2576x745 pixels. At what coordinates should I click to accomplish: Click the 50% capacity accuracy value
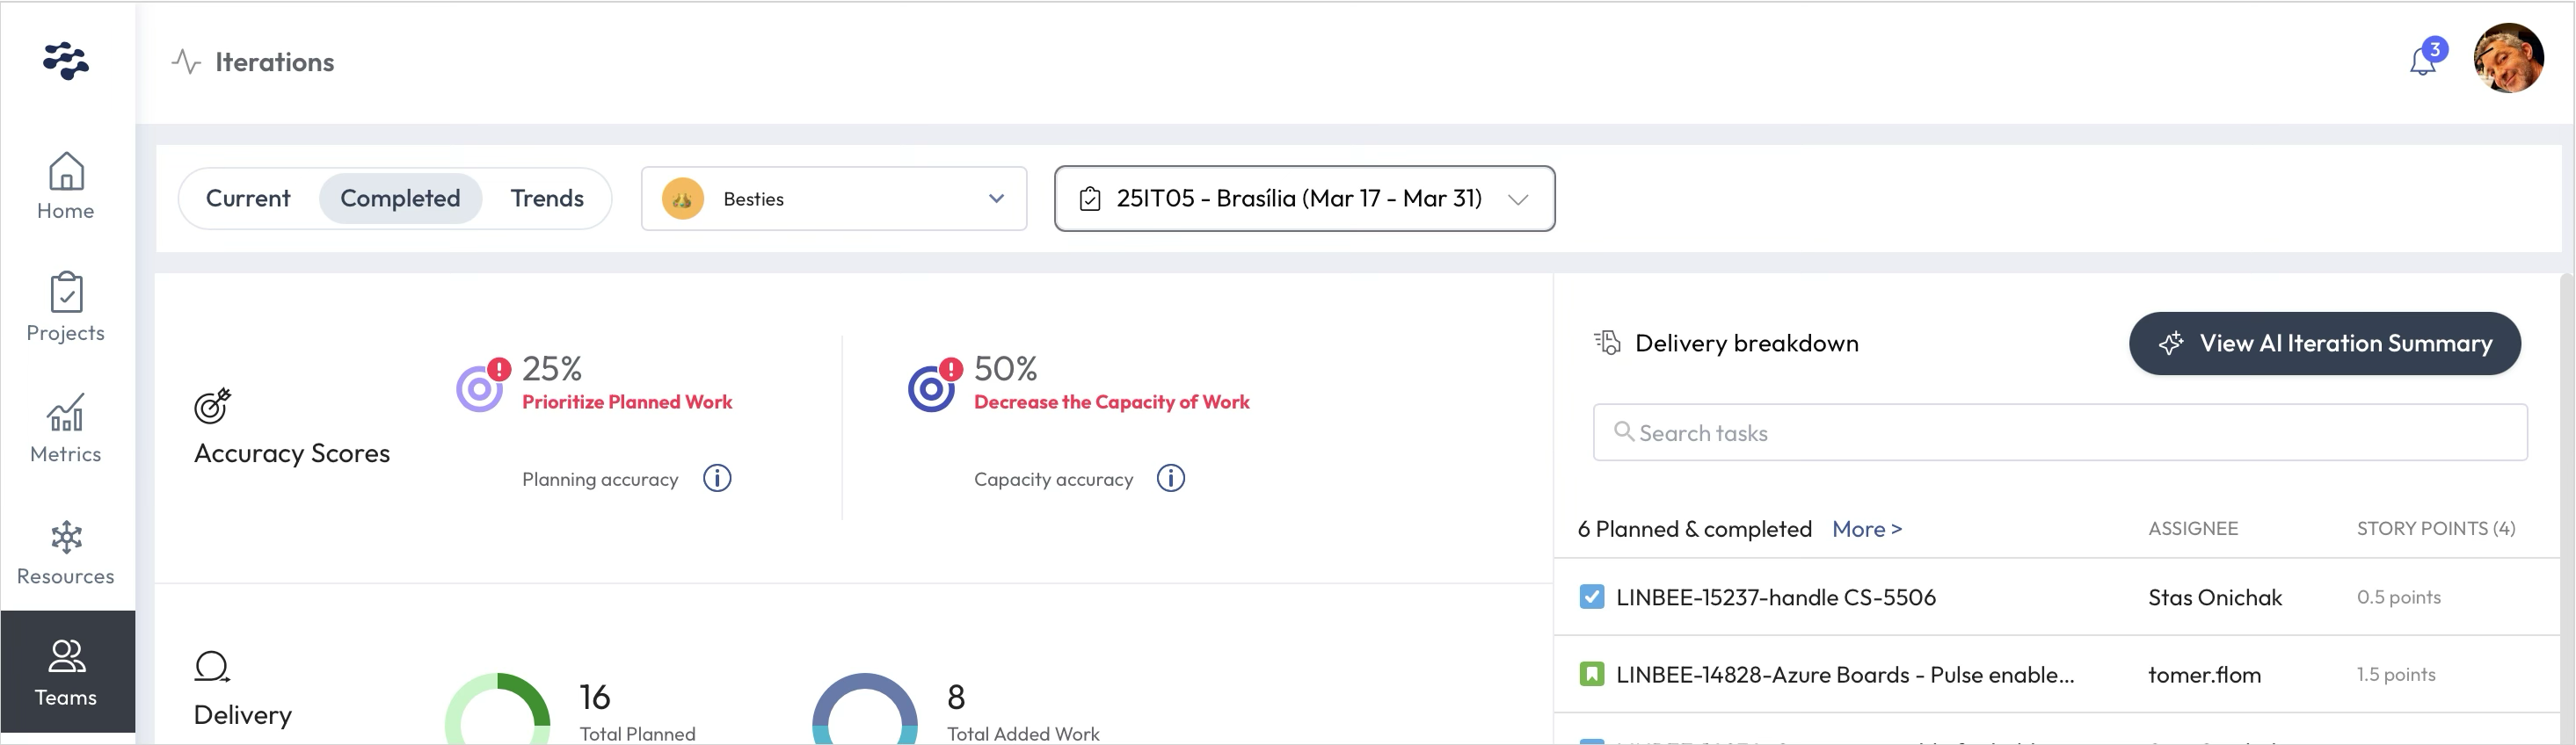1006,368
